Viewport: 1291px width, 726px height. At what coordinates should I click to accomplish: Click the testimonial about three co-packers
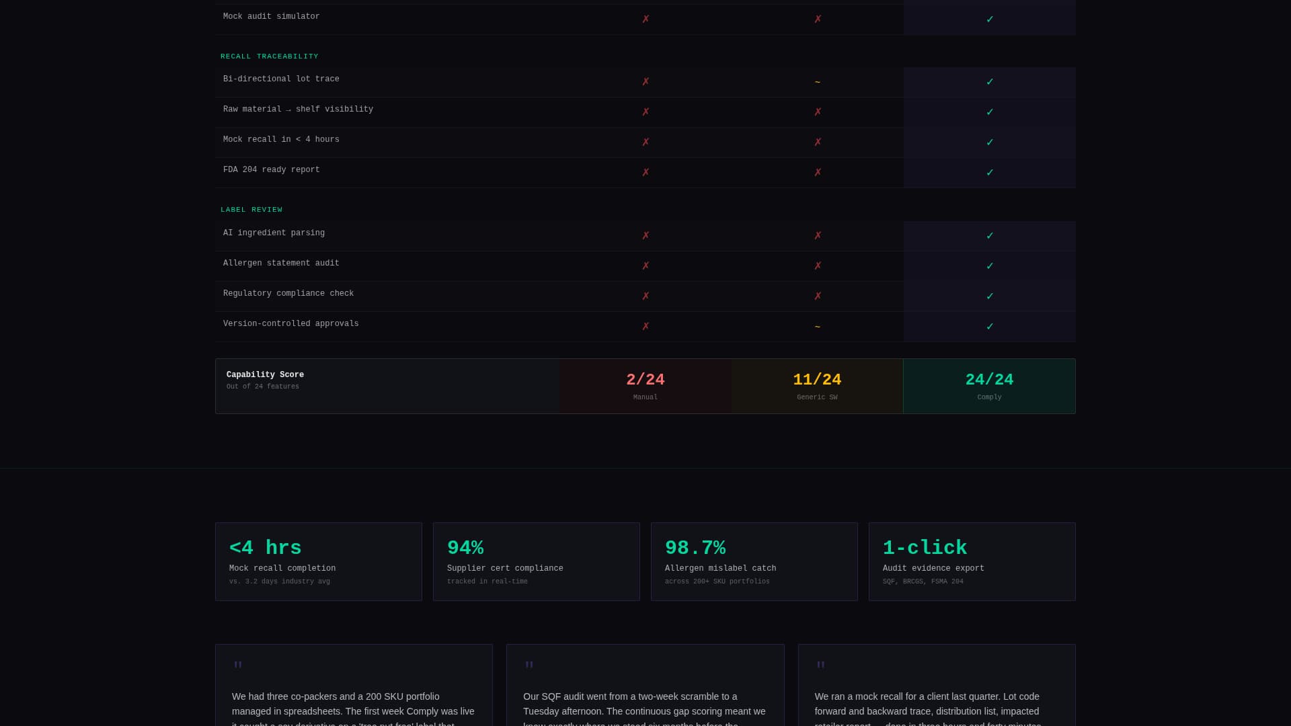tap(354, 685)
